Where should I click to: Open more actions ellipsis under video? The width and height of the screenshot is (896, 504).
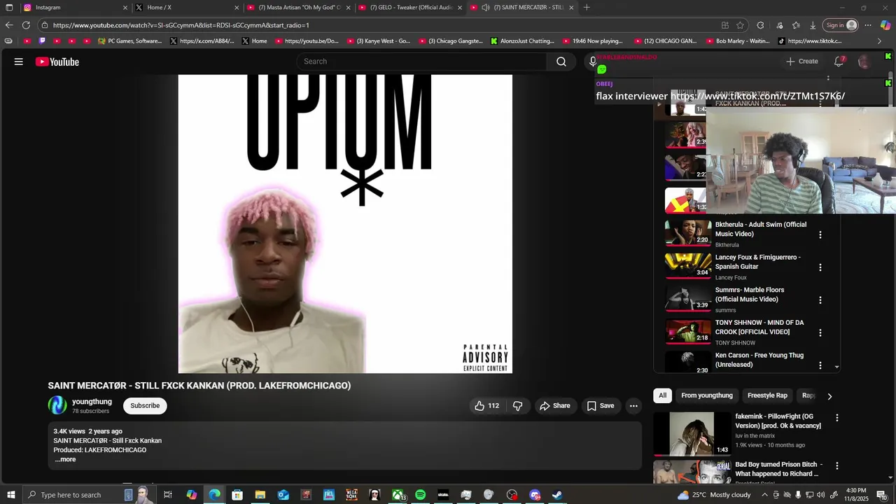pos(633,406)
